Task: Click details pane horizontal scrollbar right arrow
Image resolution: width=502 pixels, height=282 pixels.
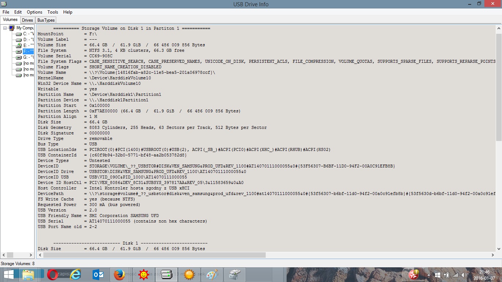Action: tap(493, 255)
